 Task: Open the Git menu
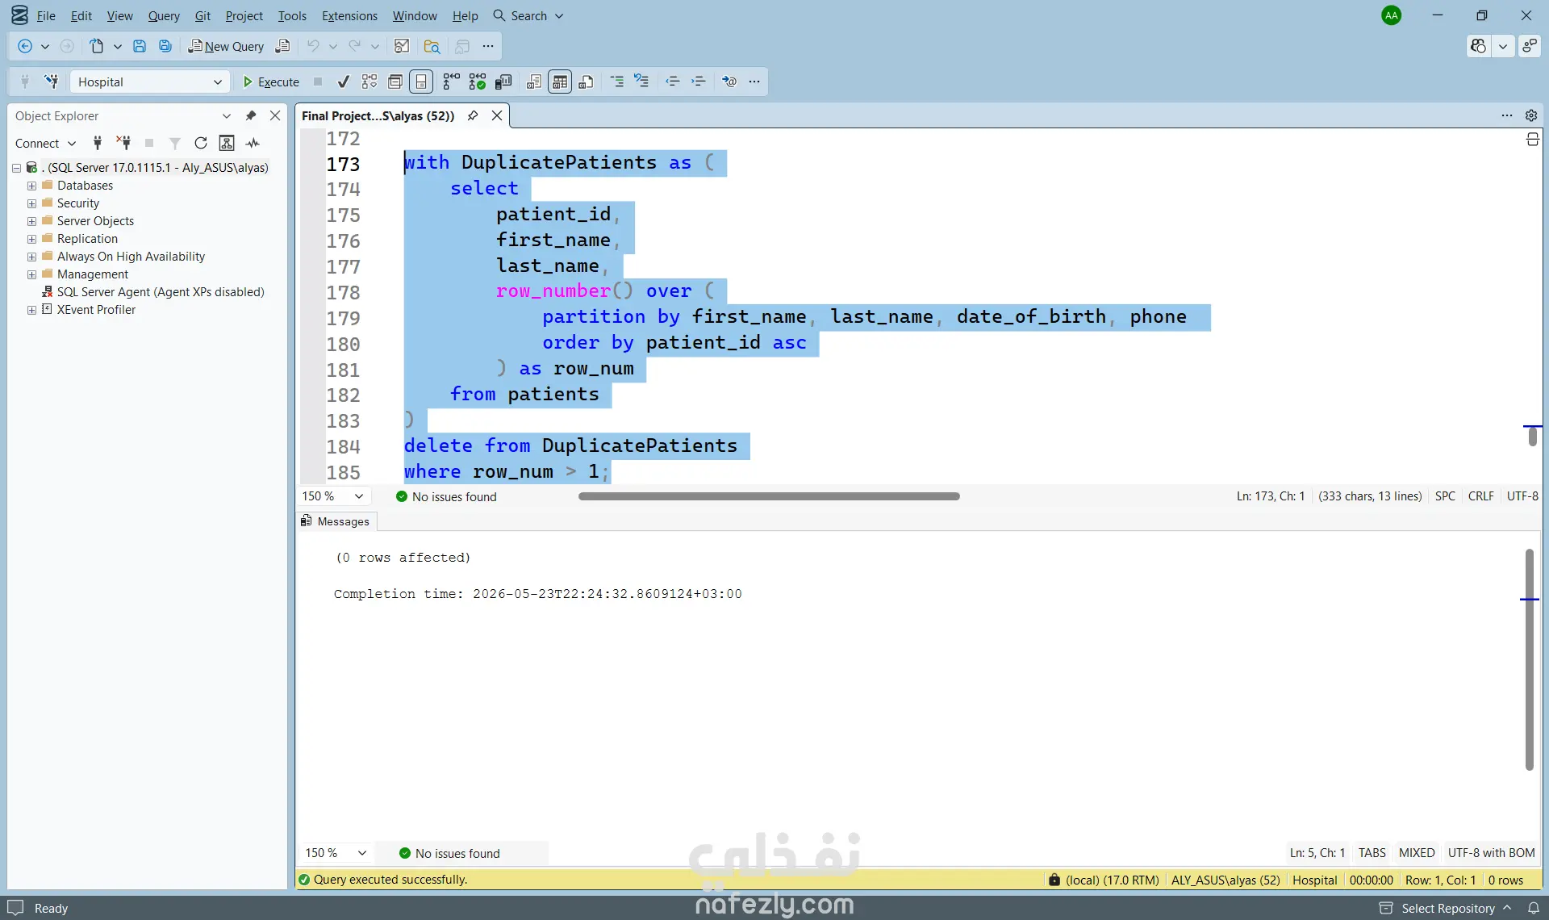click(202, 15)
